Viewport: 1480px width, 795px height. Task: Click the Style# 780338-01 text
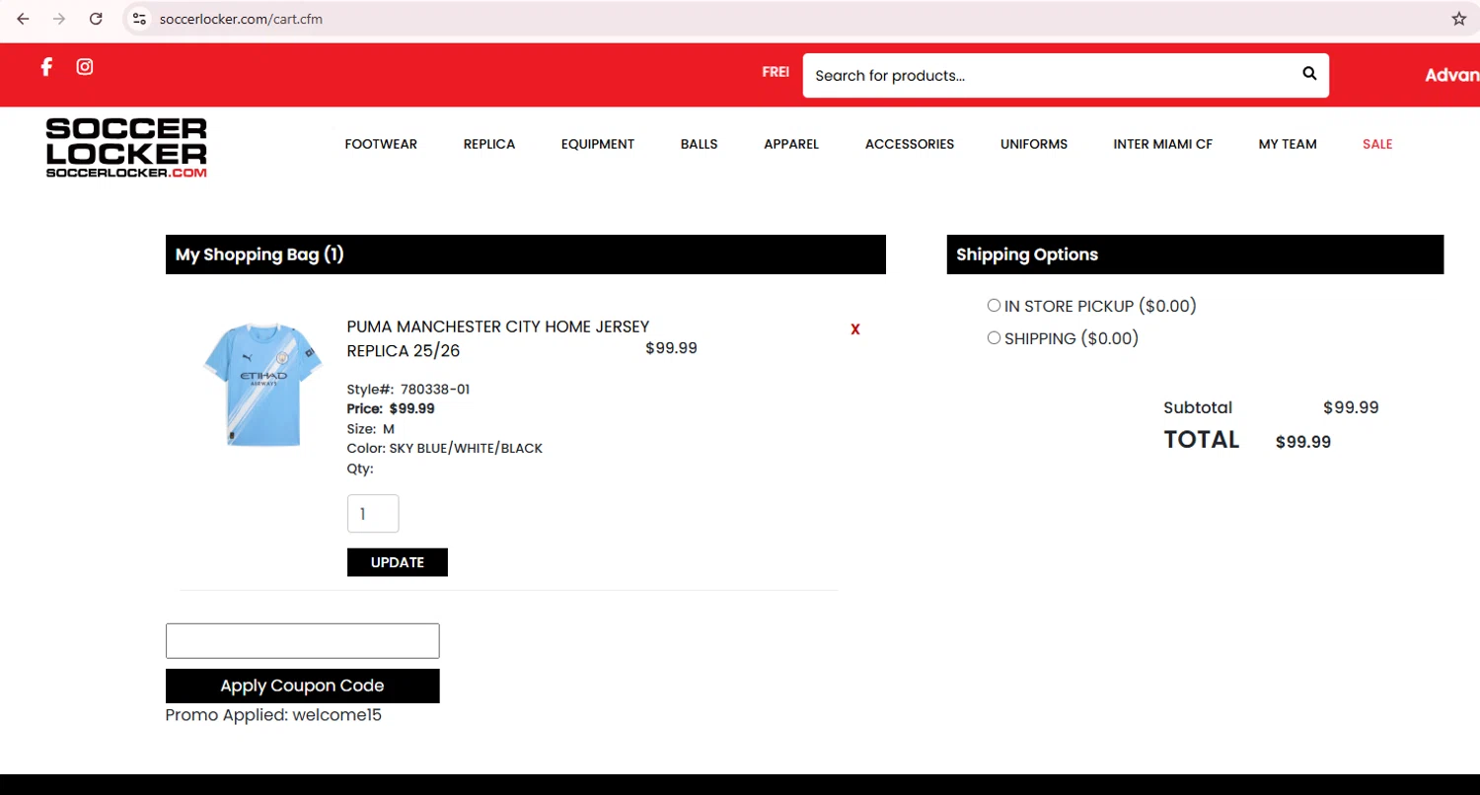[x=408, y=390]
